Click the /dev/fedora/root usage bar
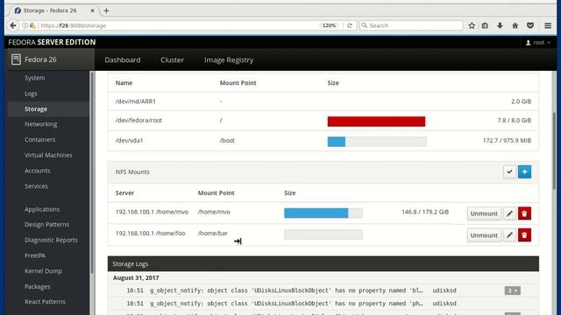The width and height of the screenshot is (561, 315). 377,122
